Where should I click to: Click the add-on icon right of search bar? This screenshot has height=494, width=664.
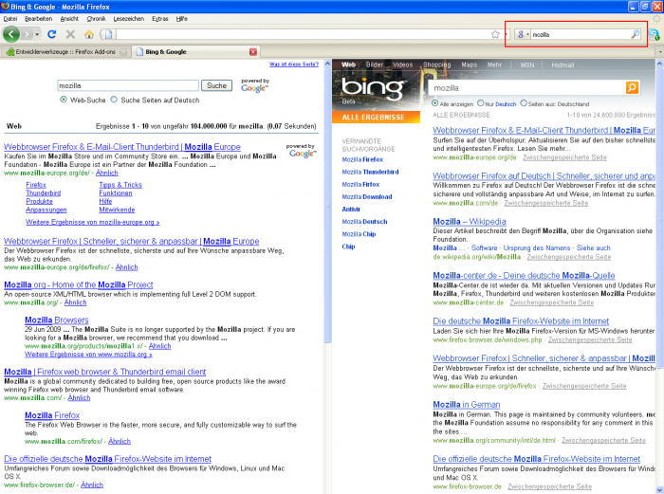click(654, 35)
